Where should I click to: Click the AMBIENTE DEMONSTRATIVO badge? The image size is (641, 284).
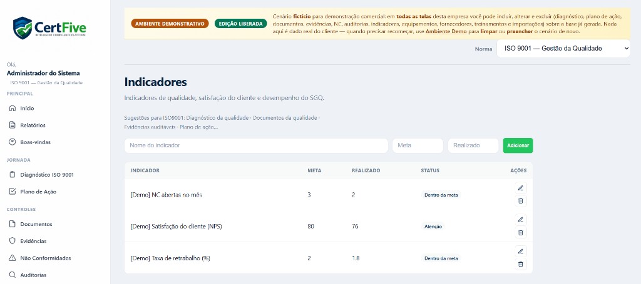[170, 24]
